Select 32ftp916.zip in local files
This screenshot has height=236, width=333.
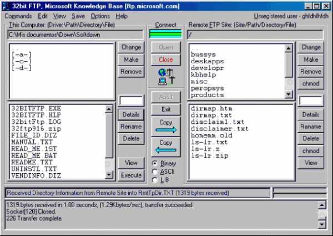tap(36, 129)
